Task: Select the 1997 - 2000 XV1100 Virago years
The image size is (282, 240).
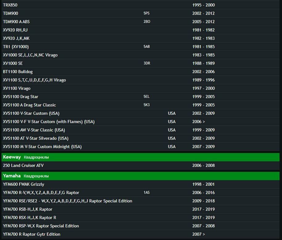Action: point(203,88)
